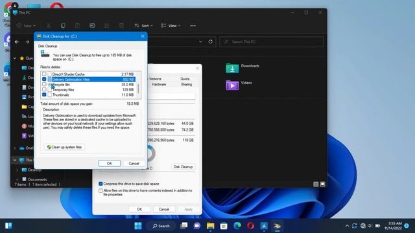This screenshot has height=233, width=415.
Task: Close the Disk Cleanup for (C:) dialog
Action: [143, 36]
